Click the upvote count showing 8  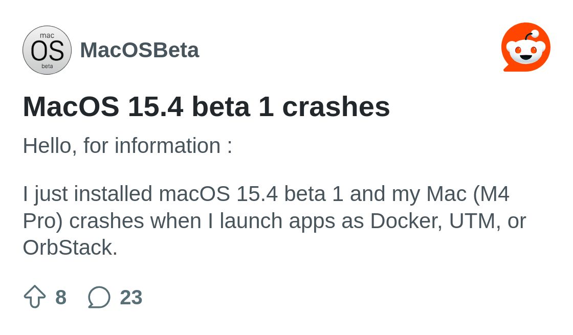[x=61, y=297]
